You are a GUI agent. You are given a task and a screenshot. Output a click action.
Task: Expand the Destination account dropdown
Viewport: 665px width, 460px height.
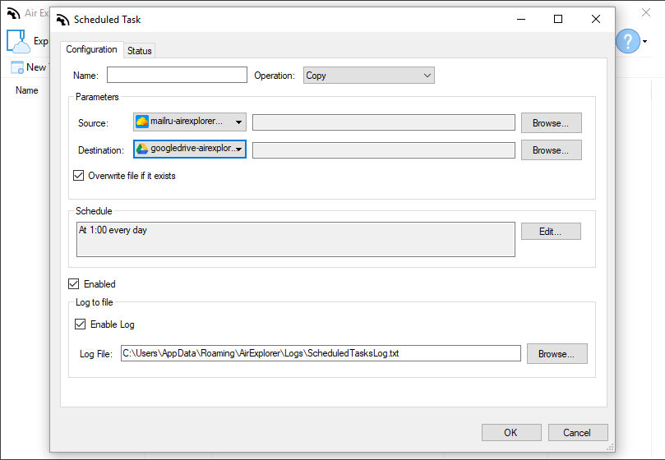click(190, 149)
